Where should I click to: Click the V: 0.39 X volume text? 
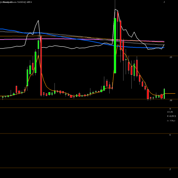pos(172,116)
